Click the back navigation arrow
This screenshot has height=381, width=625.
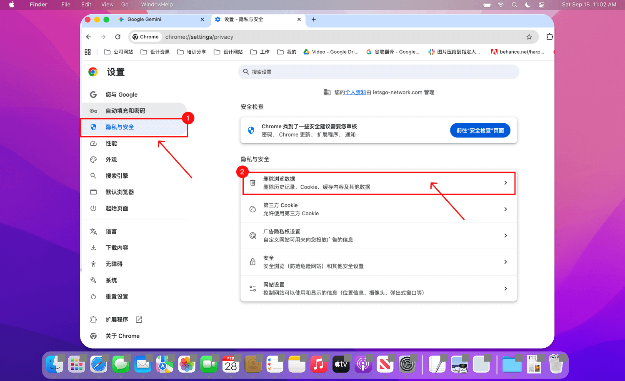pos(89,37)
